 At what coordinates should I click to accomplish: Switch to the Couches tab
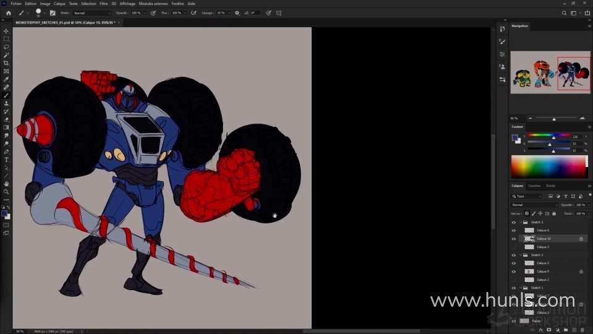(534, 186)
